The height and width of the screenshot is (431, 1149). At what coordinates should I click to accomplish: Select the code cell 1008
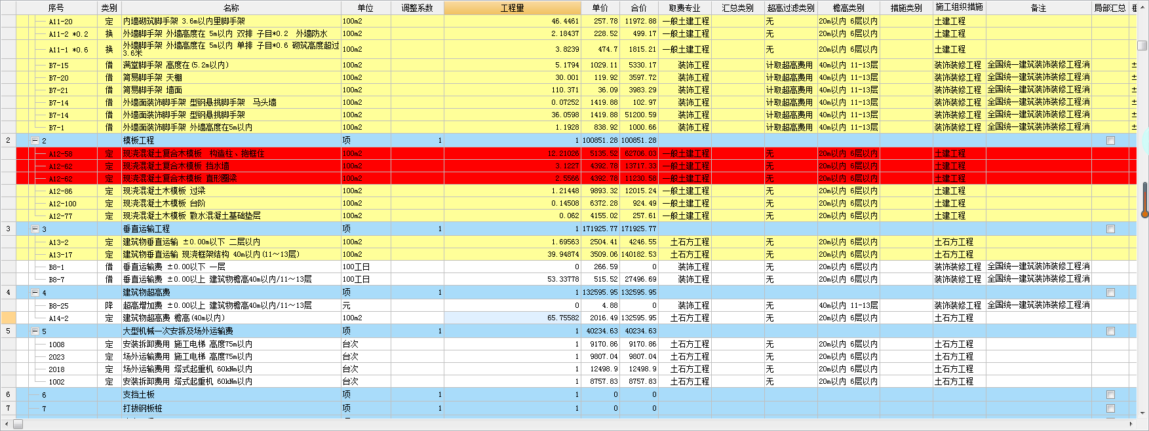[x=57, y=344]
